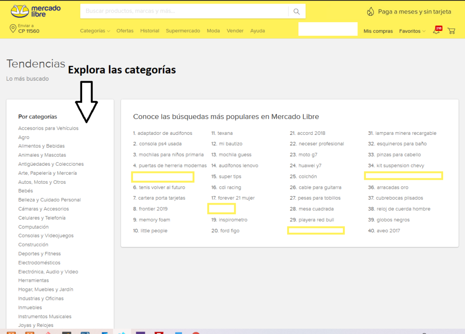Open the Ofertas menu item
This screenshot has height=334, width=465.
click(125, 31)
